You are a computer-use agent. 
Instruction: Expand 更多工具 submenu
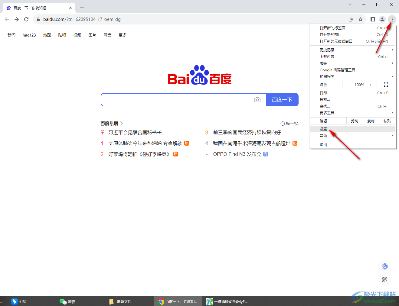353,113
